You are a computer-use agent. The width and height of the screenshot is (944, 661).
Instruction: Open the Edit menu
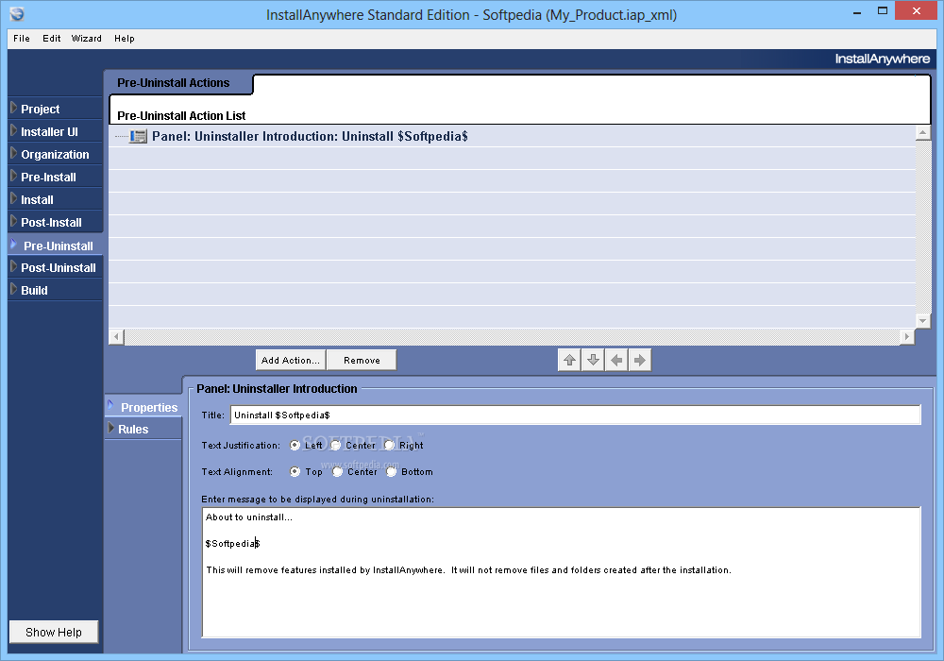[52, 39]
